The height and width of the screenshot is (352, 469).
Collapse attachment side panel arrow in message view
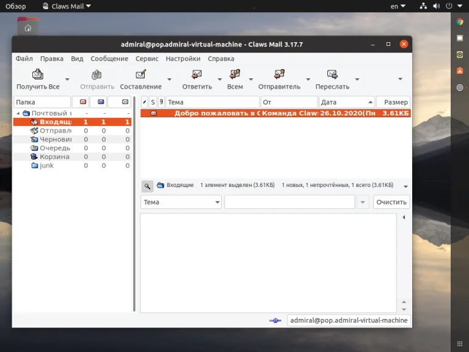404,218
